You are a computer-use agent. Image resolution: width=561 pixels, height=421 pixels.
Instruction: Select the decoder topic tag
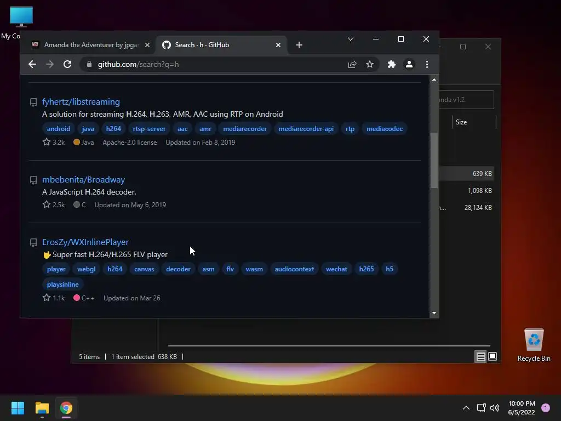(178, 269)
